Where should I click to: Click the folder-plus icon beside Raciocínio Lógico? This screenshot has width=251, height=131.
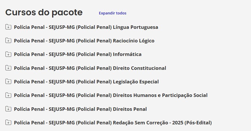8,41
